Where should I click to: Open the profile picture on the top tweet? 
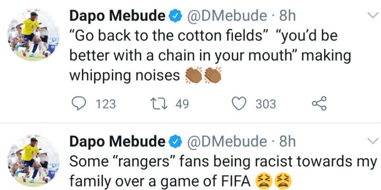coord(33,35)
